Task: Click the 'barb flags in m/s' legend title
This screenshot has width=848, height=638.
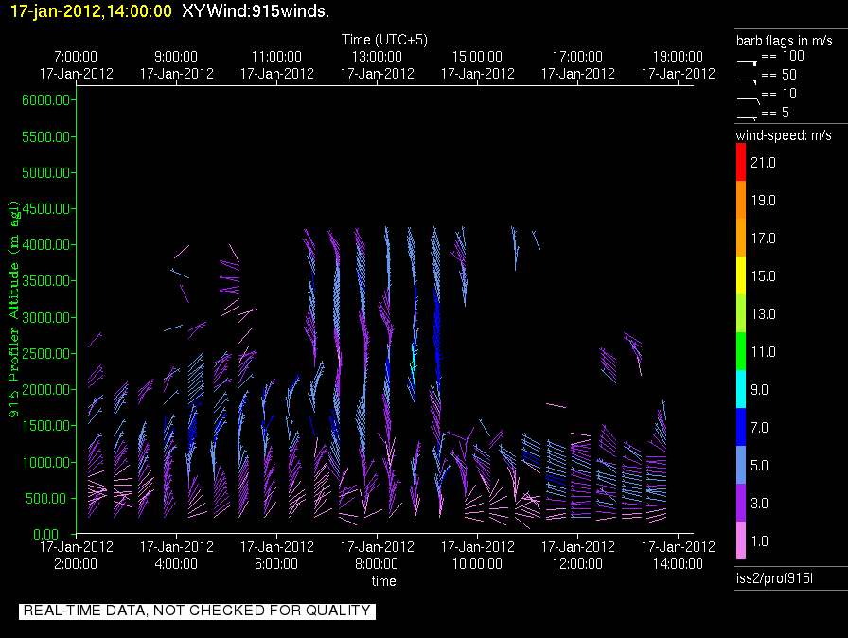Action: pyautogui.click(x=785, y=41)
